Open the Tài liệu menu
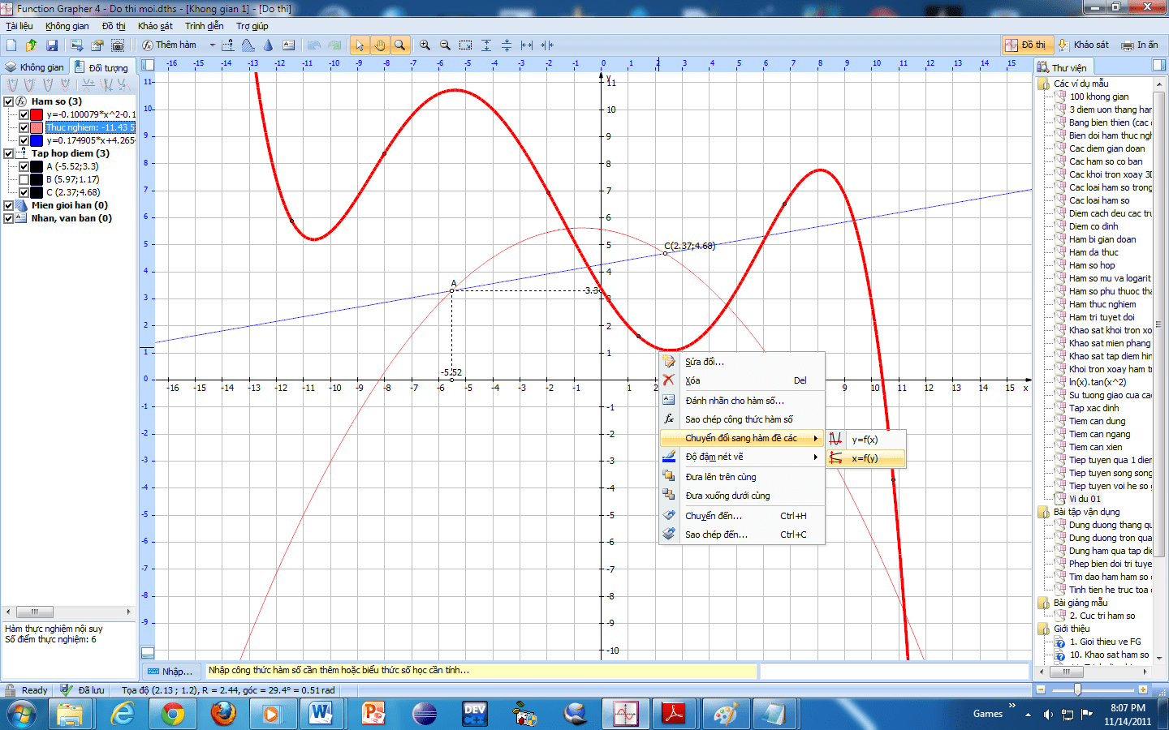 click(19, 26)
